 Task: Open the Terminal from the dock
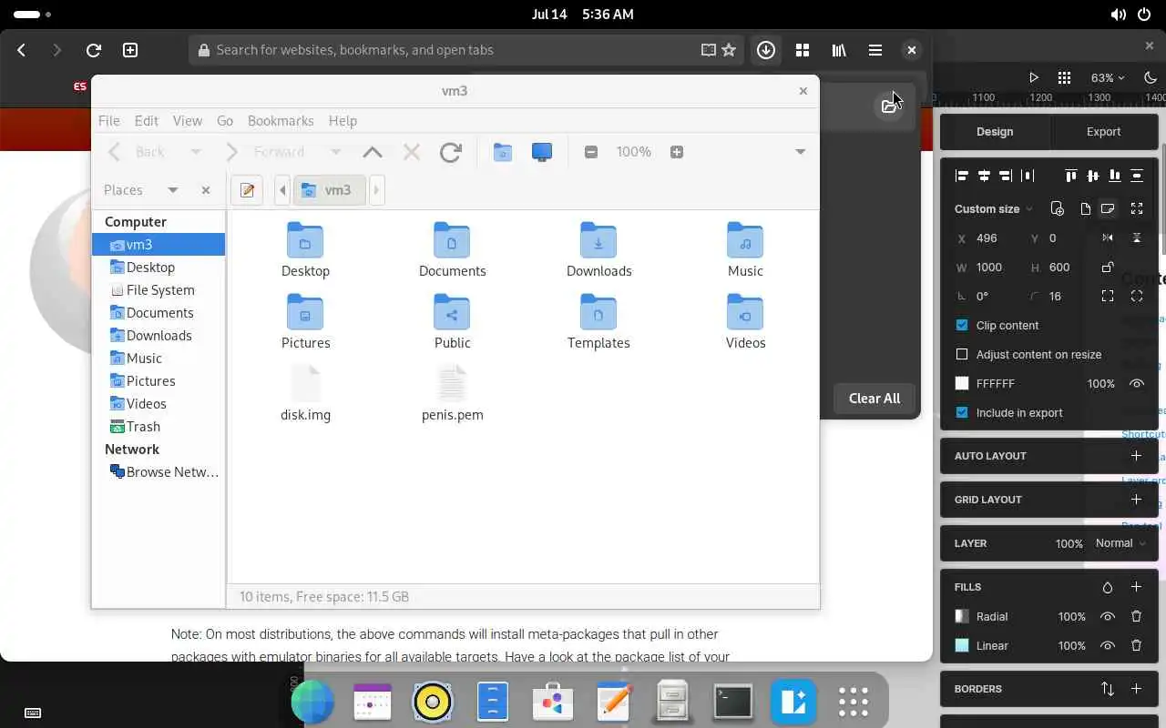(732, 702)
